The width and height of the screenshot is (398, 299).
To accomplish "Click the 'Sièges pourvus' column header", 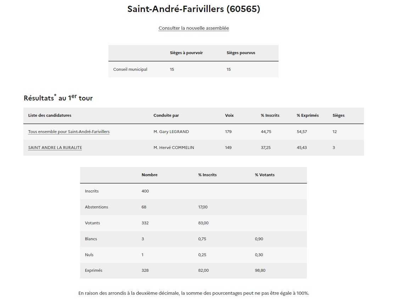I will coord(241,53).
